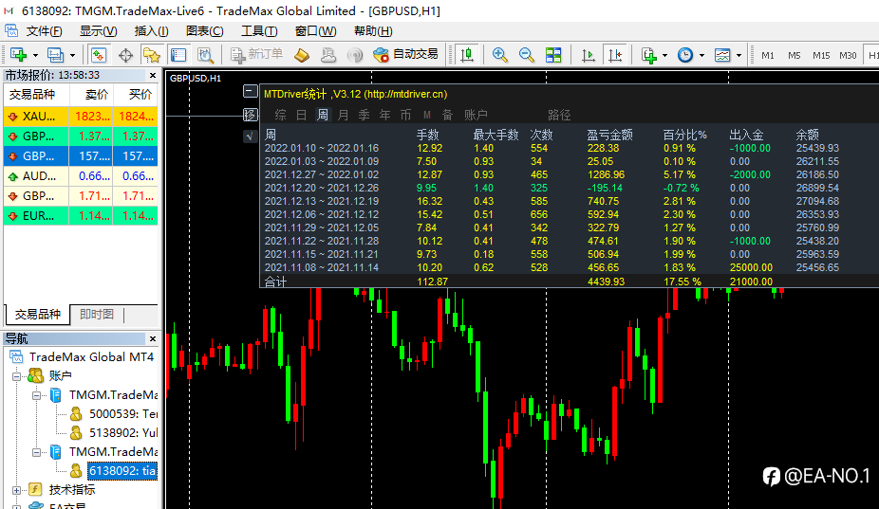Screen dimensions: 879x509
Task: Click the 新订单 new order button
Action: pyautogui.click(x=256, y=54)
